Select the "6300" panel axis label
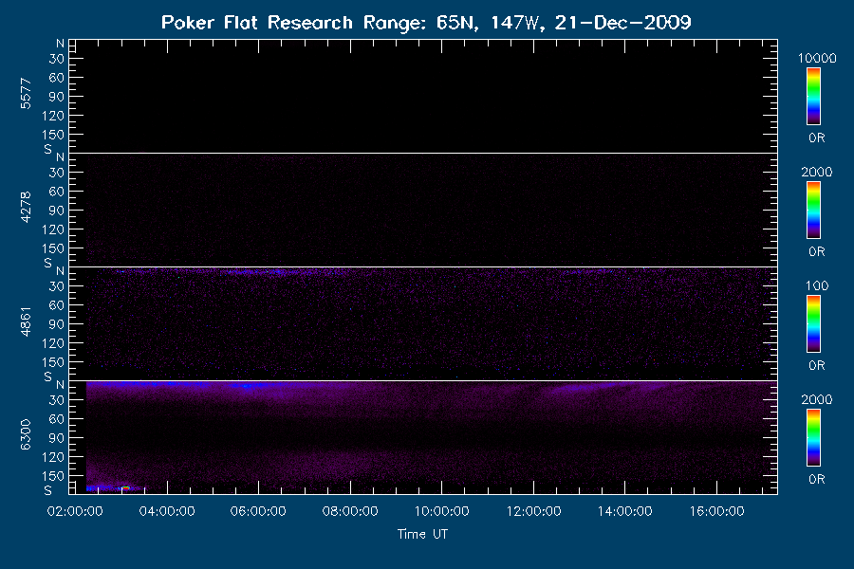 pos(26,435)
